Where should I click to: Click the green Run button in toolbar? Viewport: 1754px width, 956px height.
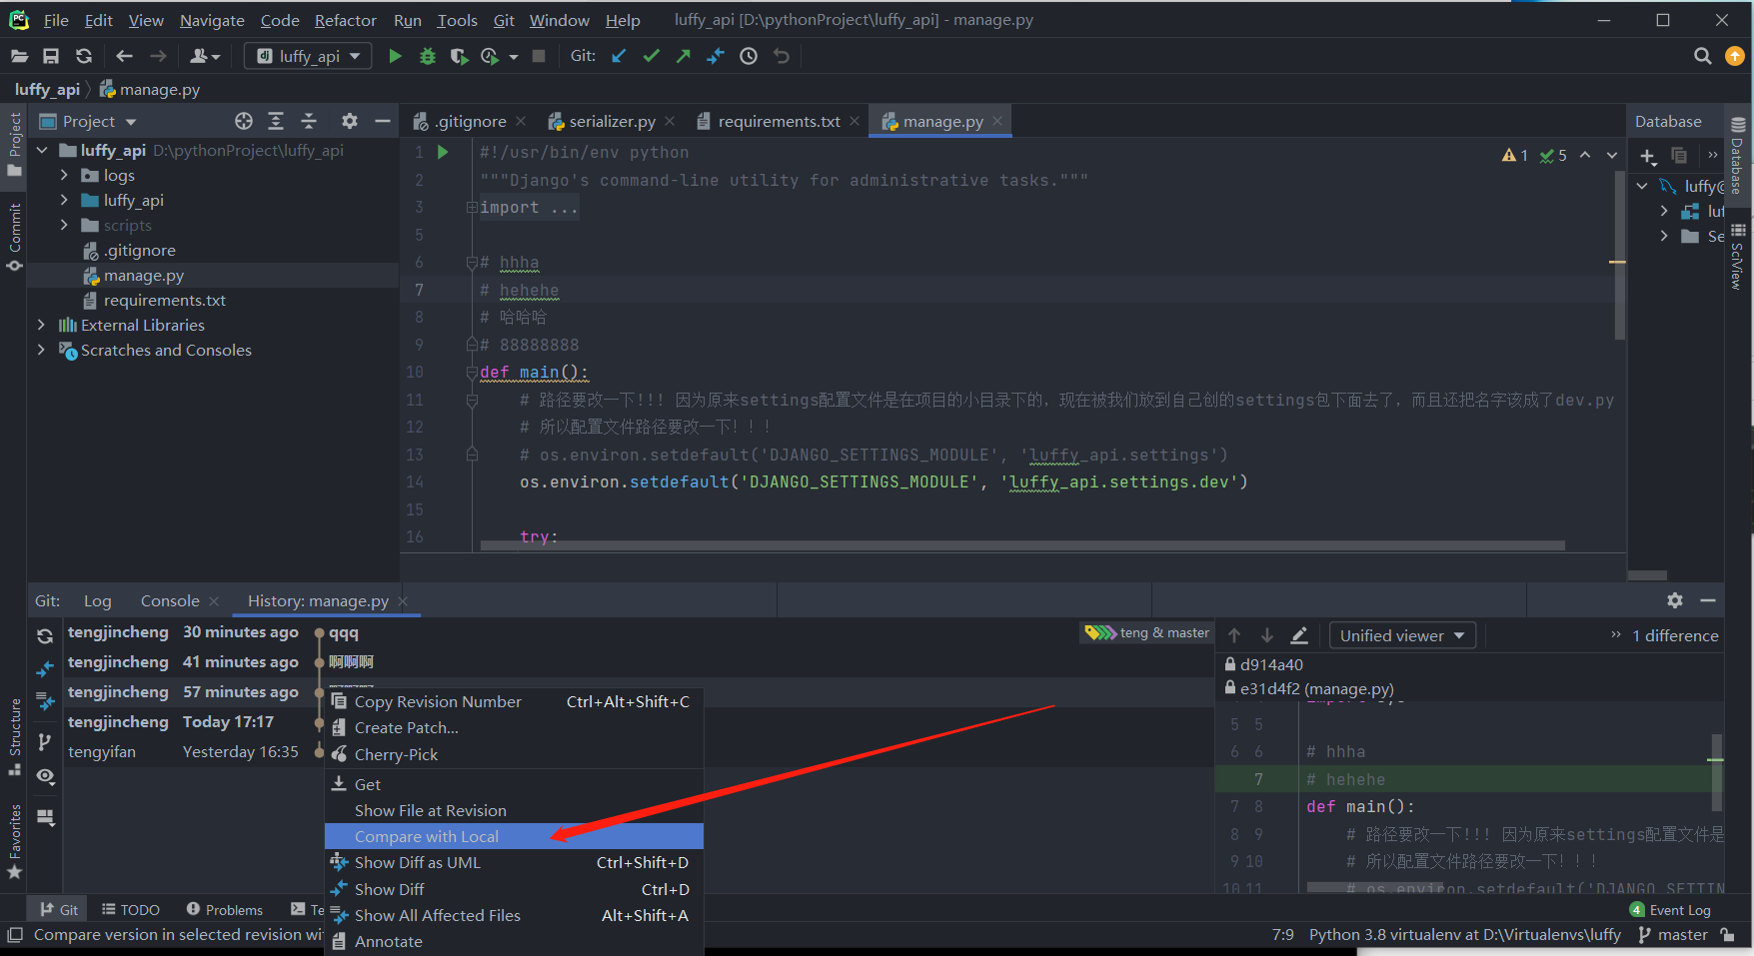pyautogui.click(x=395, y=56)
